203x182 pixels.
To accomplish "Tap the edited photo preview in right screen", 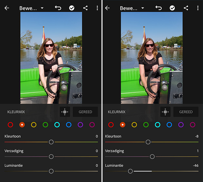I will tap(152, 58).
